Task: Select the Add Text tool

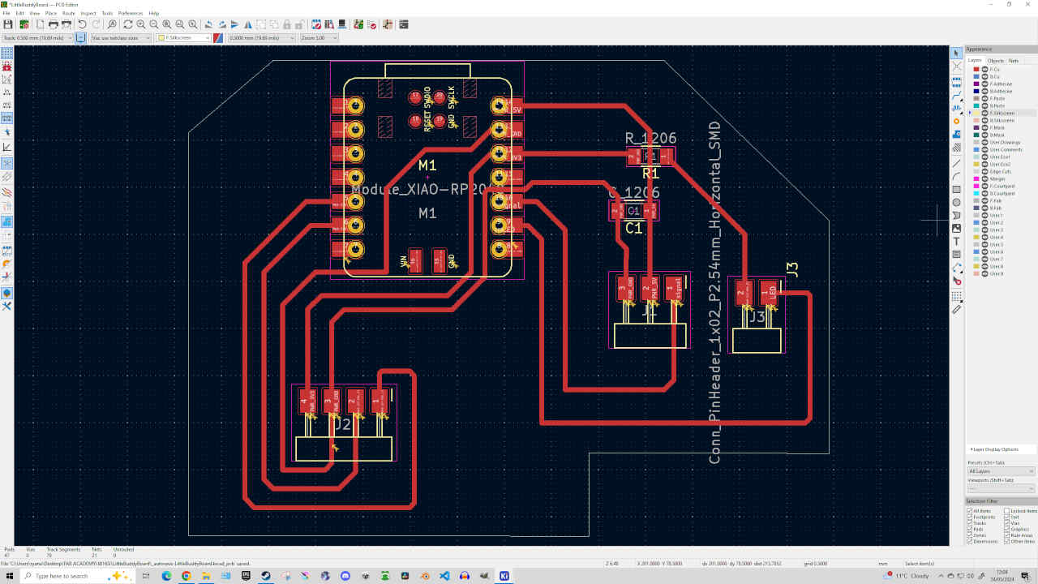Action: [x=957, y=241]
